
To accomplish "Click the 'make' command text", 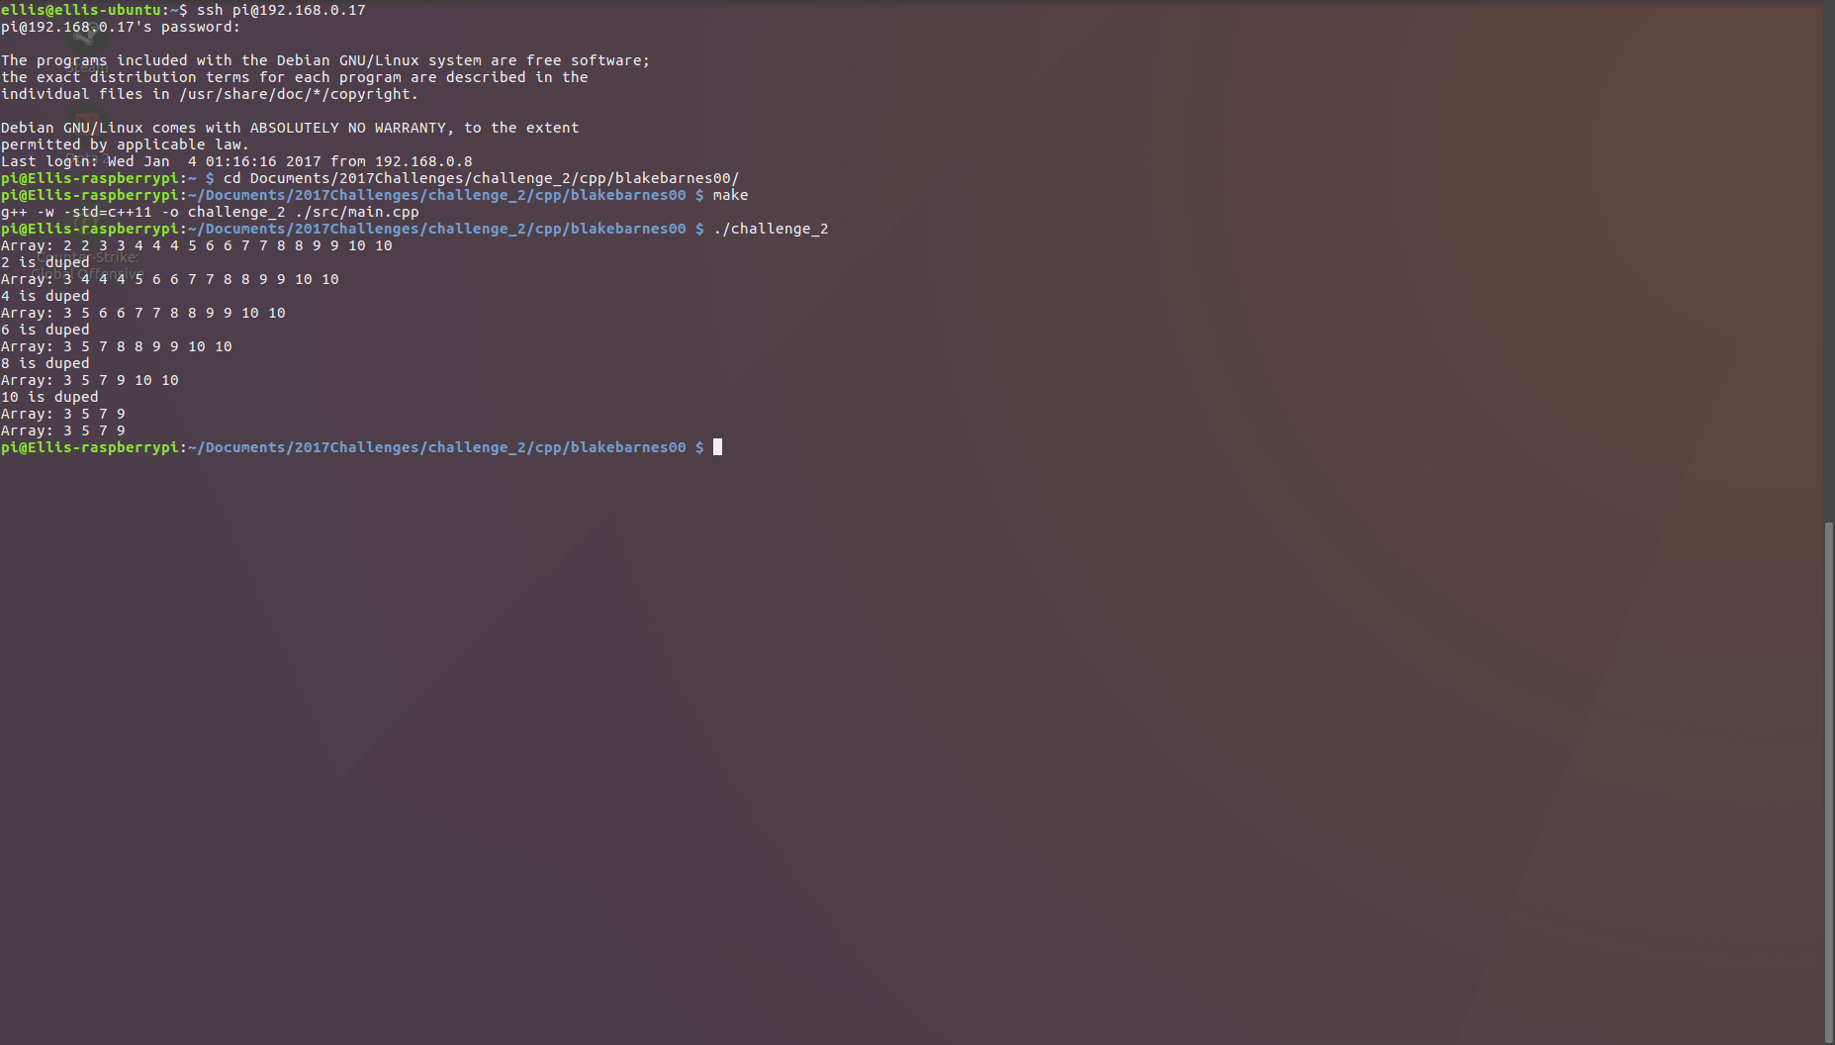I will tap(731, 195).
